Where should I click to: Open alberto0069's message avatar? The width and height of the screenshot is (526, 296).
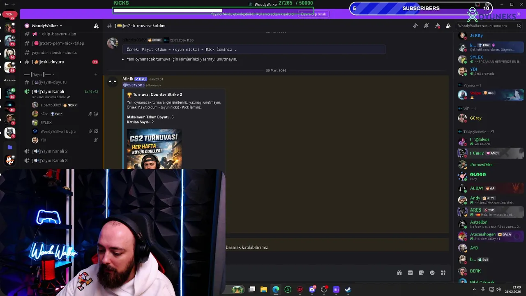coord(113,43)
